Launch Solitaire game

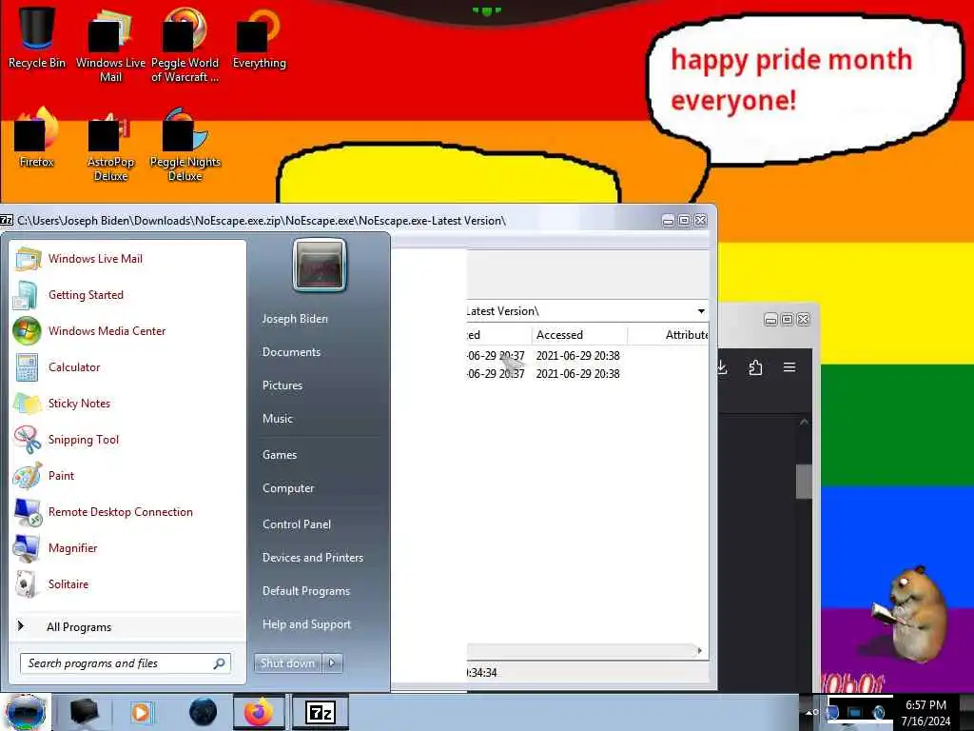click(x=127, y=583)
